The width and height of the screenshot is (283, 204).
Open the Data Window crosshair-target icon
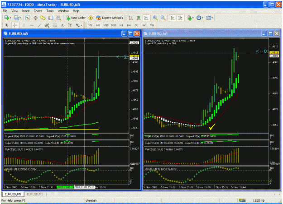pyautogui.click(x=35, y=18)
